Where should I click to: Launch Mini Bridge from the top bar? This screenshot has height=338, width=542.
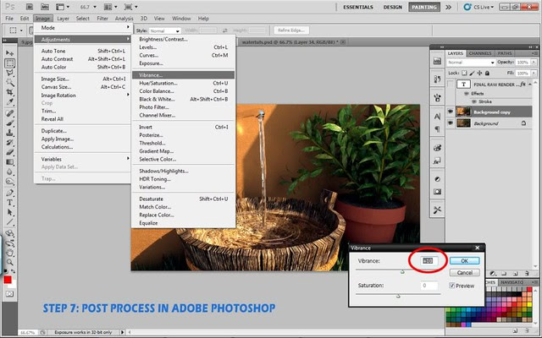tap(45, 7)
